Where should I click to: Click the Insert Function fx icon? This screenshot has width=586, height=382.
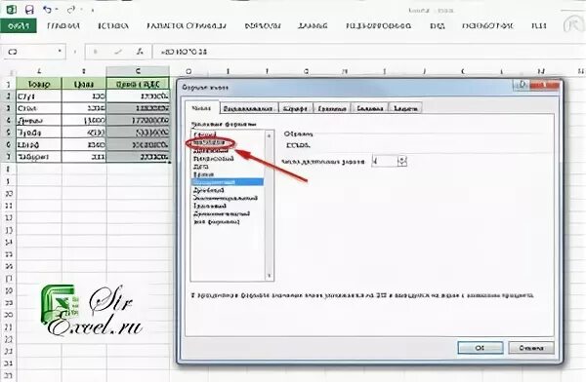140,52
